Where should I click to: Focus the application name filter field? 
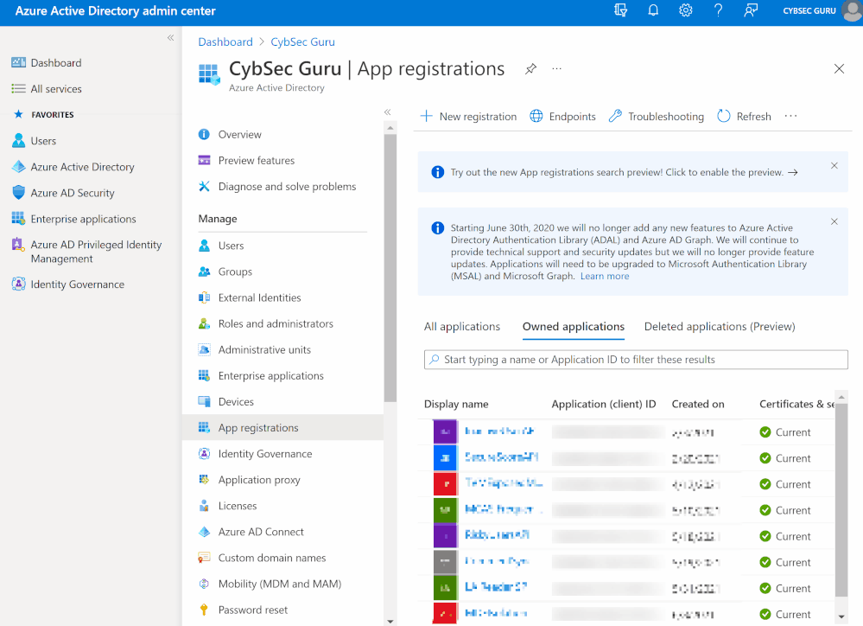click(636, 360)
